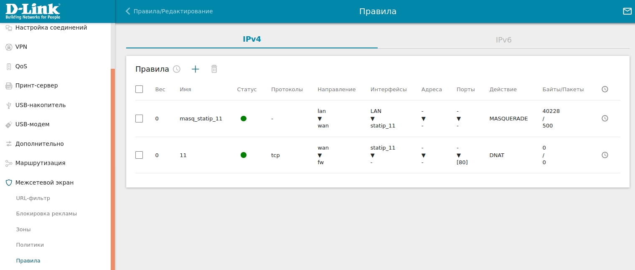The image size is (635, 270).
Task: Open the VPN sidebar item
Action: (x=21, y=47)
